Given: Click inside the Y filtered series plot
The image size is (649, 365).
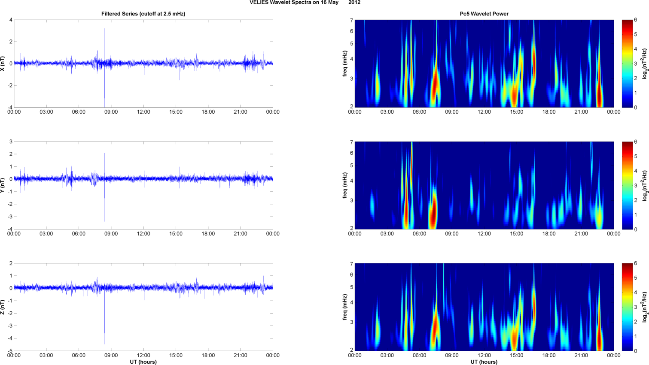Looking at the screenshot, I should click(x=143, y=185).
